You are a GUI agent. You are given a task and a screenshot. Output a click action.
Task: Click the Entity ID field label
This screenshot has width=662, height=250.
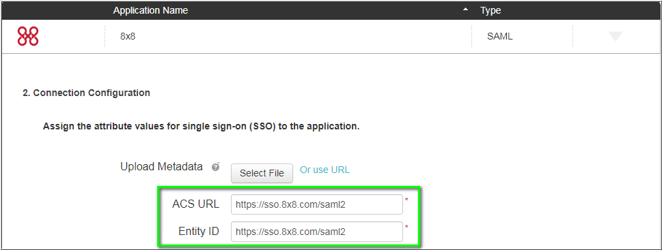pos(199,231)
